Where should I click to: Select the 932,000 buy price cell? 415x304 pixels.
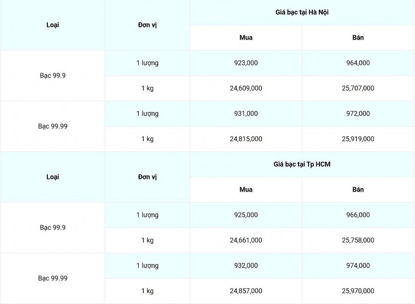click(246, 266)
